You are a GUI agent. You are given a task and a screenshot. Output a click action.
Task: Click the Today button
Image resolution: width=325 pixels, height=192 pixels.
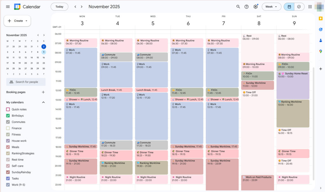[x=59, y=7]
